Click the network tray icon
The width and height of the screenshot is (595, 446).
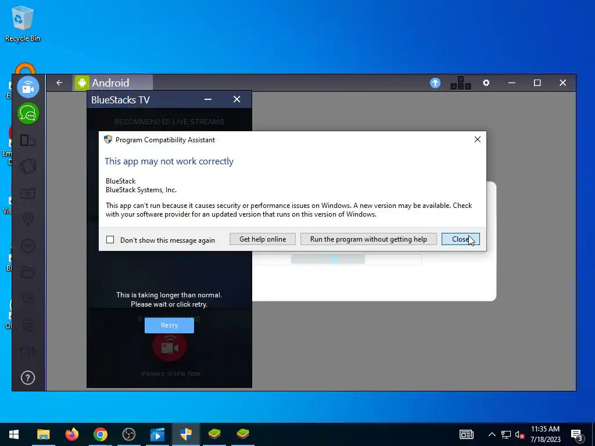click(x=506, y=434)
